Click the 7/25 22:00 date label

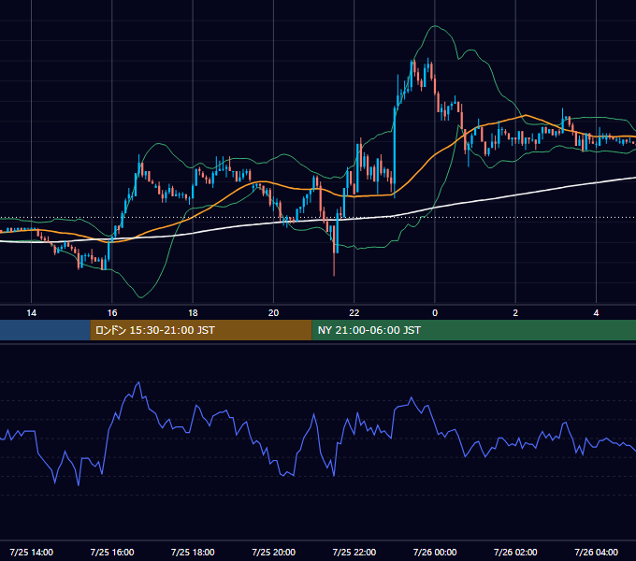point(354,552)
